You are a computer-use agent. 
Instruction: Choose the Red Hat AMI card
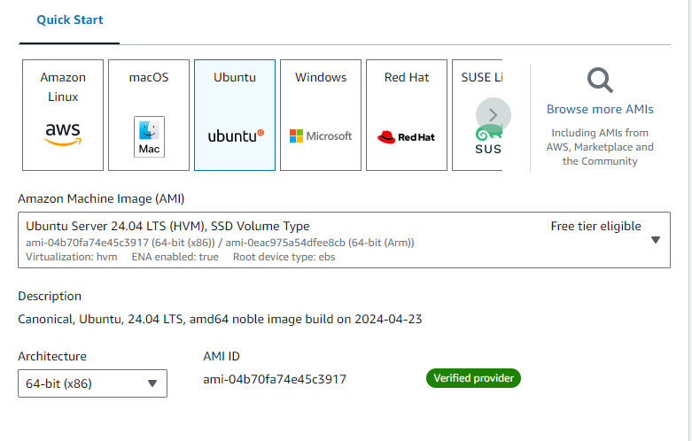tap(407, 115)
